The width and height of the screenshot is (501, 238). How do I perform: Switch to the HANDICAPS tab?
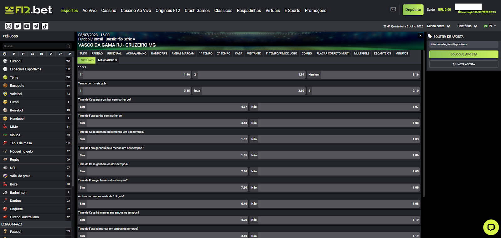pyautogui.click(x=159, y=53)
